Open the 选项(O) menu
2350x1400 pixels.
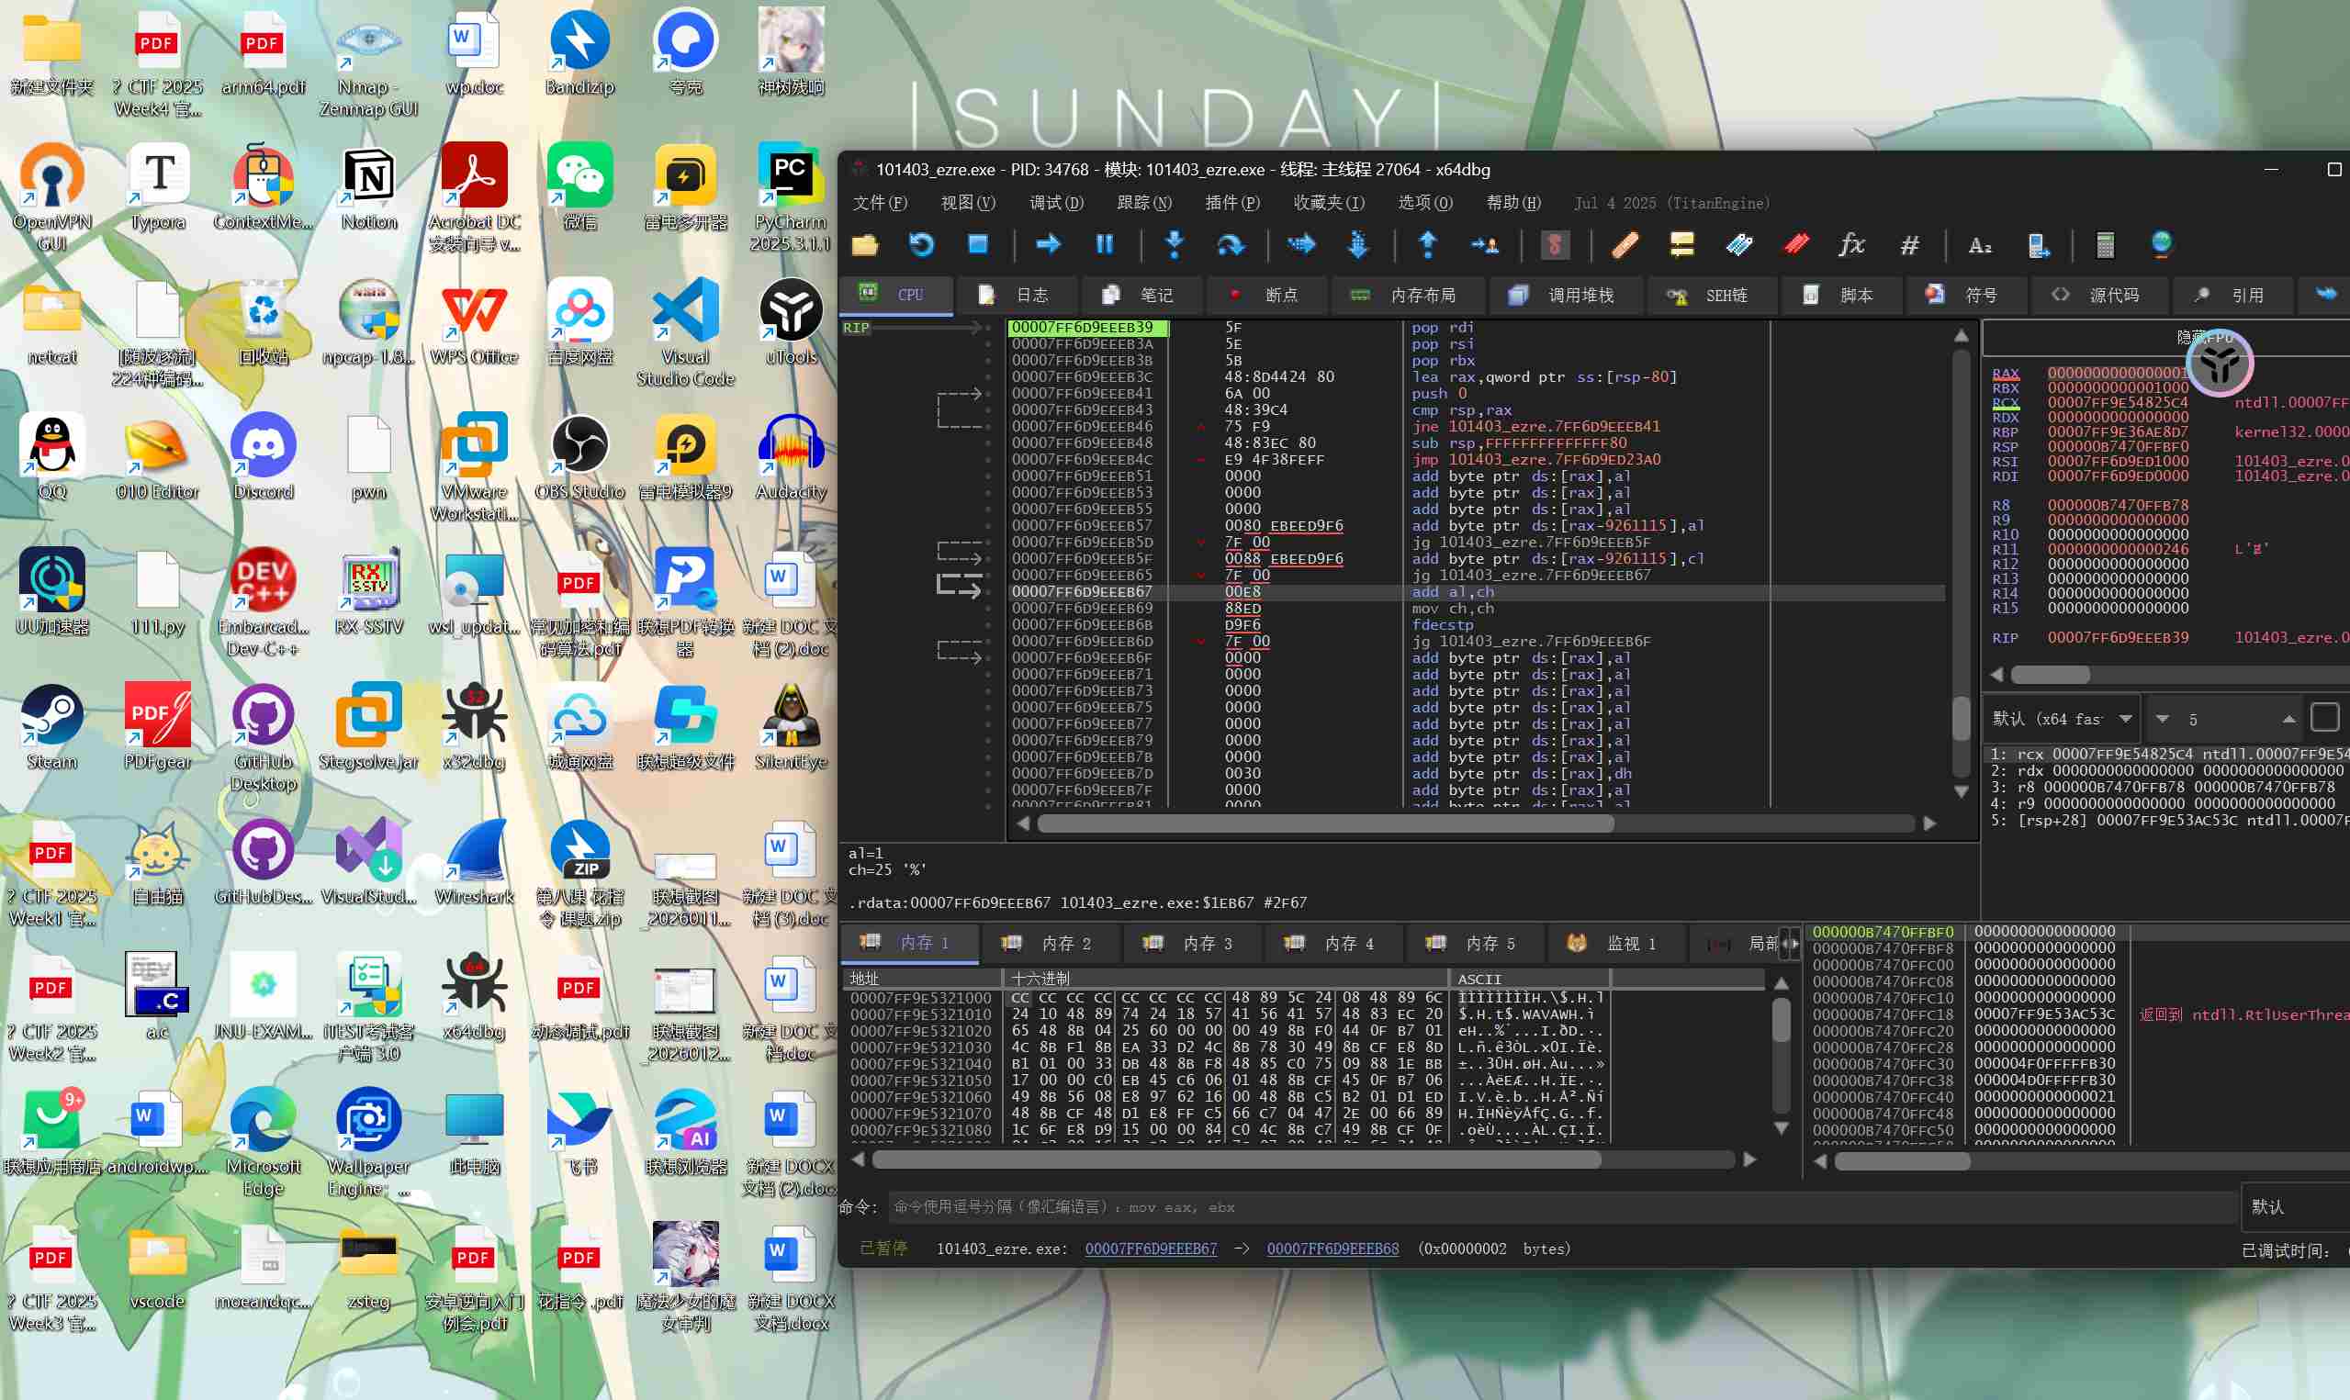point(1424,203)
